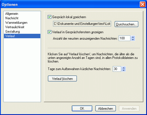Switch to the Warnmeldungen category
147x115 pixels.
tap(22, 23)
